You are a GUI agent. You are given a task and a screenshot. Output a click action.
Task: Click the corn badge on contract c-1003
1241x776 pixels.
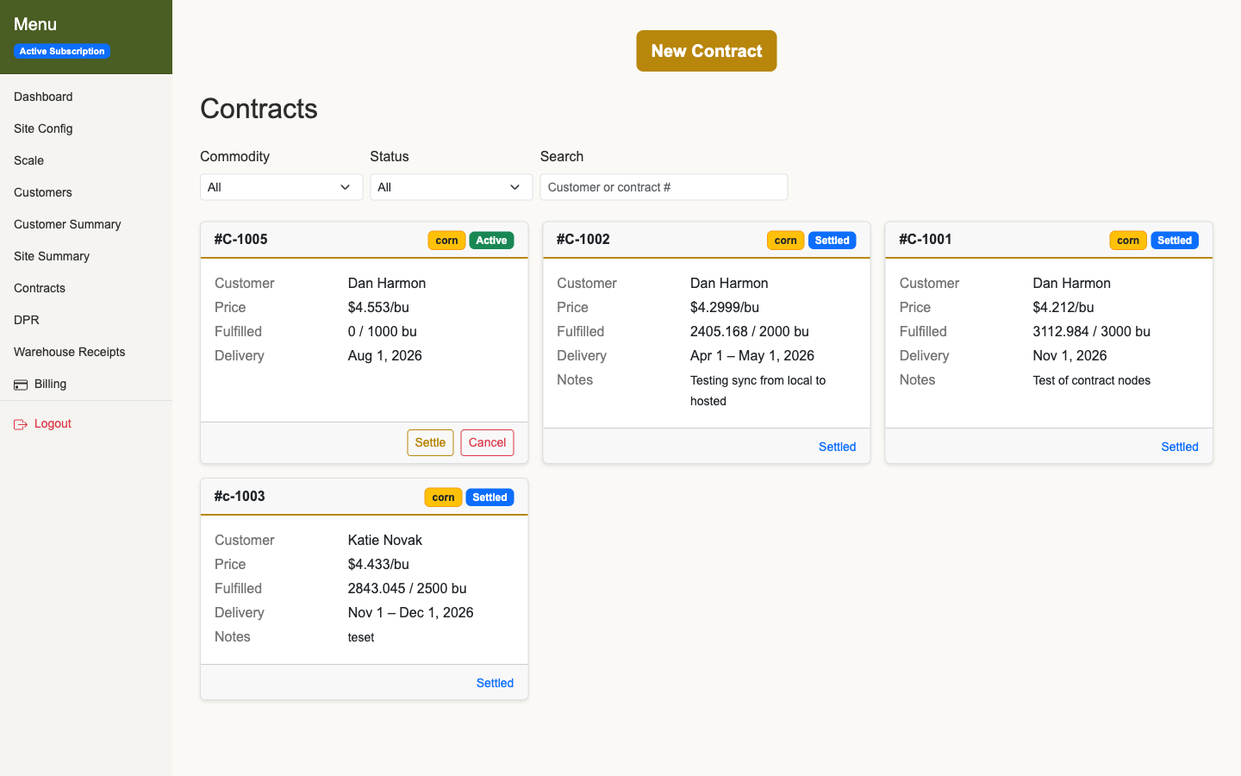pos(443,497)
